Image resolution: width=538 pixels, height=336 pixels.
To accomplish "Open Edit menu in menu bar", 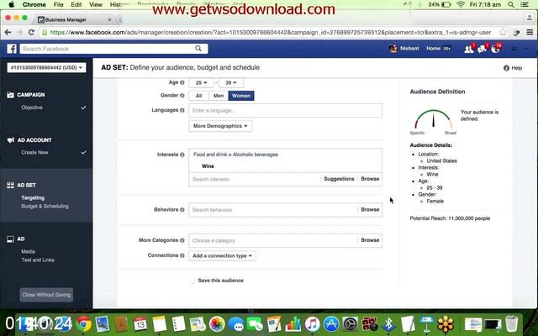I will (76, 4).
